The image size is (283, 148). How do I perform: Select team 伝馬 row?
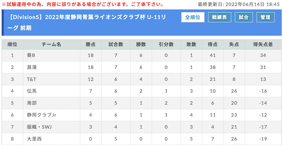point(141,91)
